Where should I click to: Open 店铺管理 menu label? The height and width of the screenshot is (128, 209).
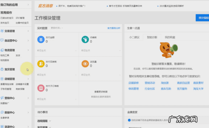pos(10,79)
